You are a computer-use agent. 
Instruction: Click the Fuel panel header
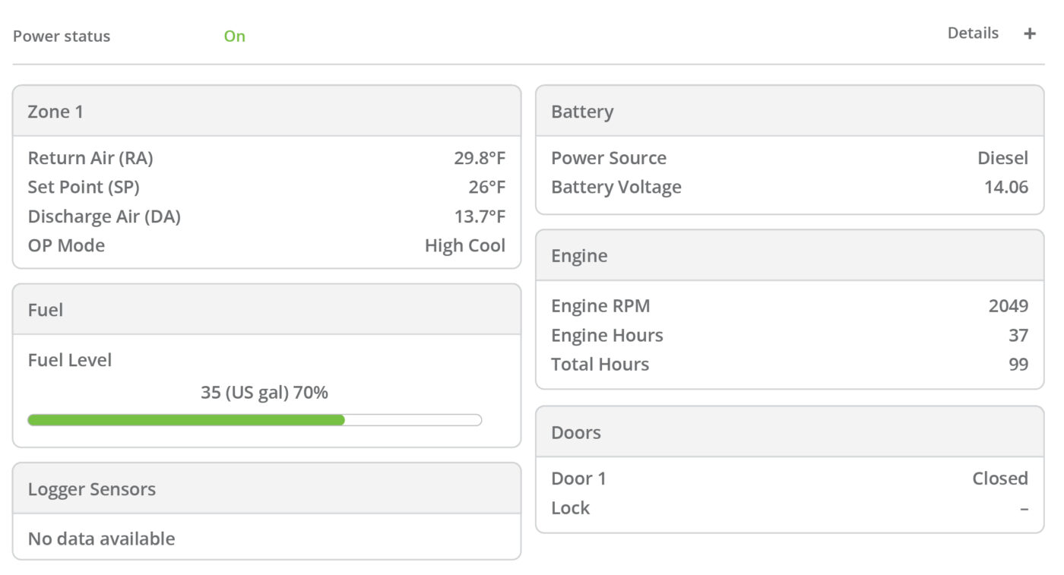coord(267,310)
